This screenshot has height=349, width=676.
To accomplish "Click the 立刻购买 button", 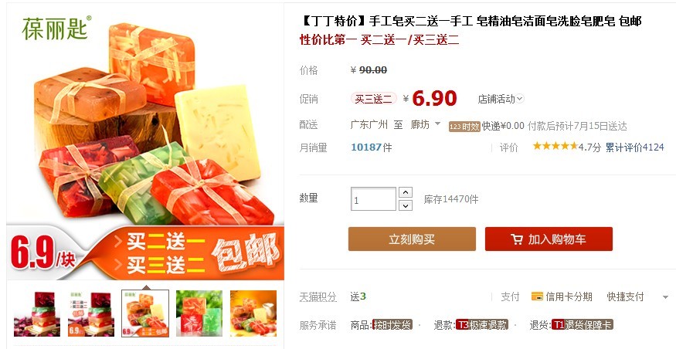I will tap(412, 239).
